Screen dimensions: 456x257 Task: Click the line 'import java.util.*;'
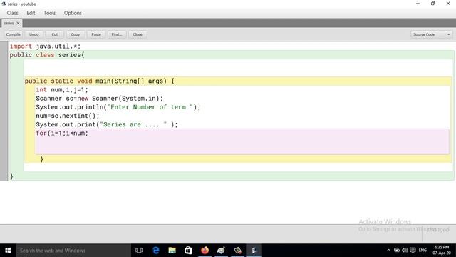click(45, 46)
